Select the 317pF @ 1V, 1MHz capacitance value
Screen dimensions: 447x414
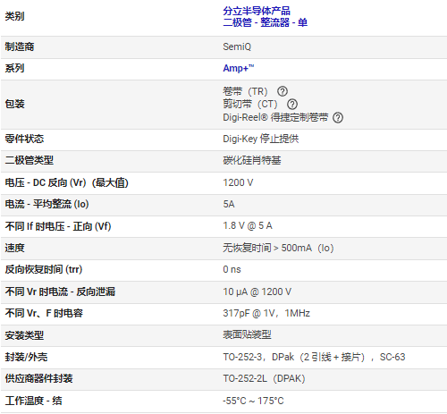266,313
